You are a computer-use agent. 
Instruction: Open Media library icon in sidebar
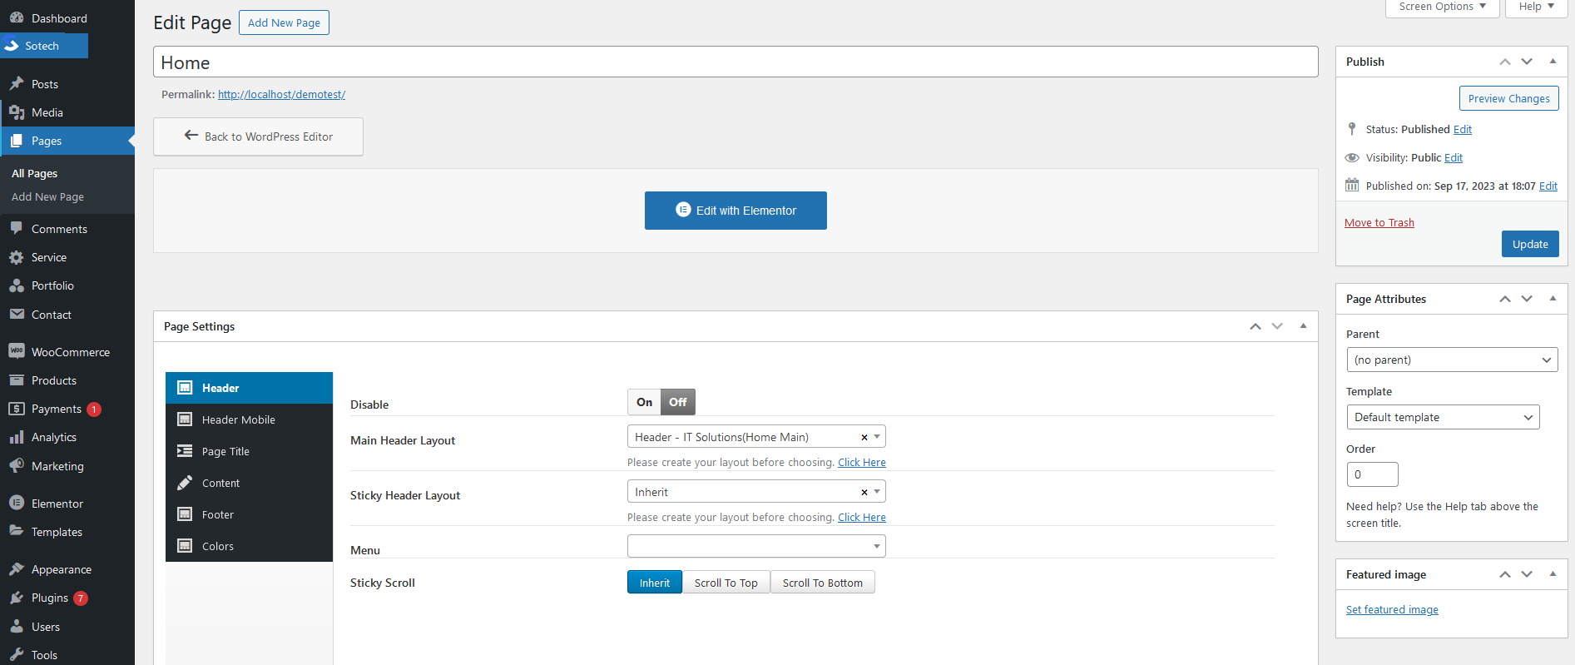click(17, 112)
